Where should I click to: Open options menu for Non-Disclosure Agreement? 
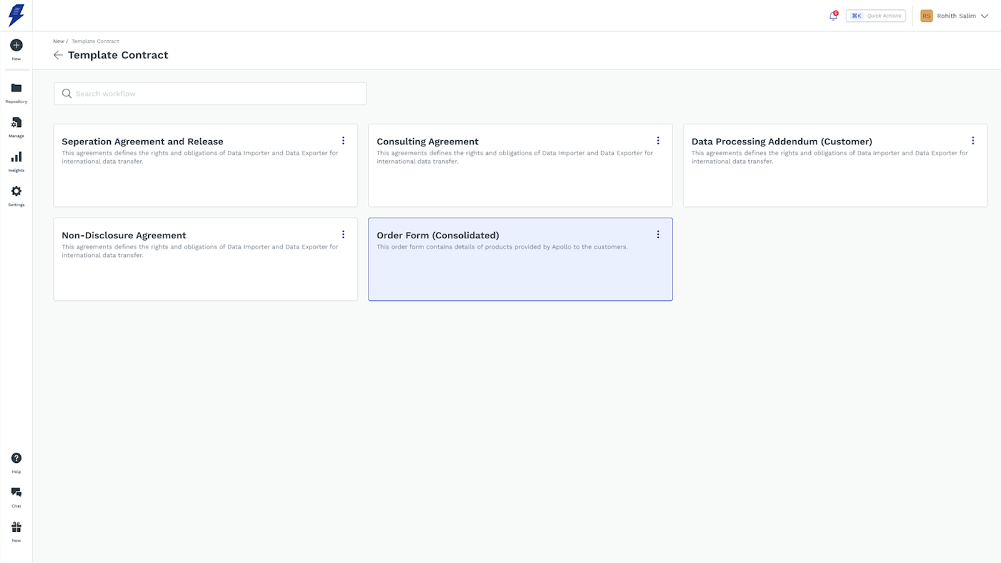tap(343, 235)
